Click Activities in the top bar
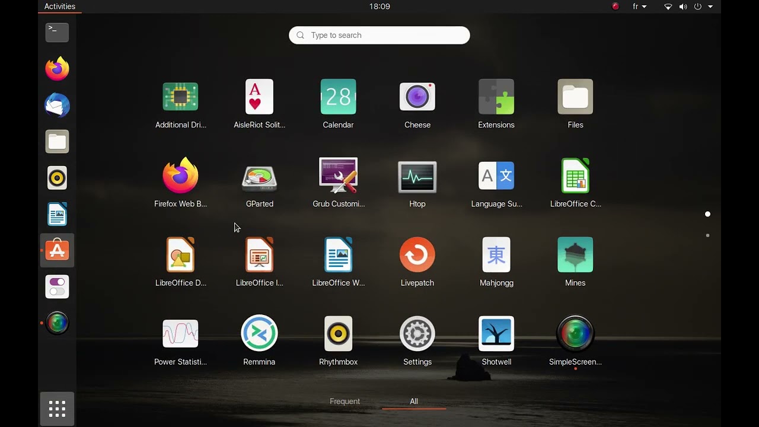Screen dimensions: 759x427 coord(60,7)
